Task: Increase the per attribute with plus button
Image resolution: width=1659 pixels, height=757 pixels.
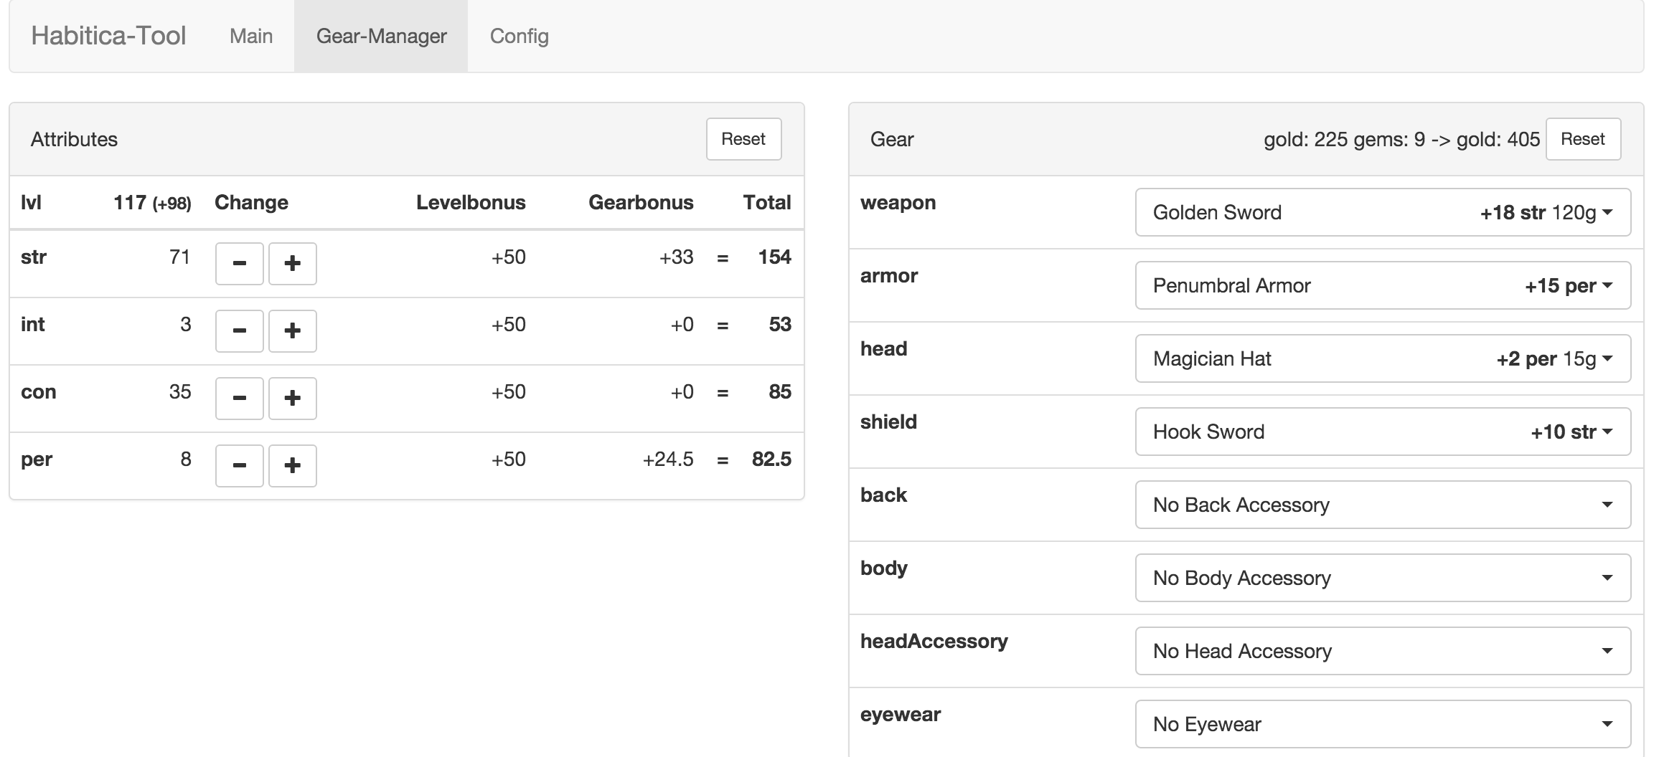Action: point(293,465)
